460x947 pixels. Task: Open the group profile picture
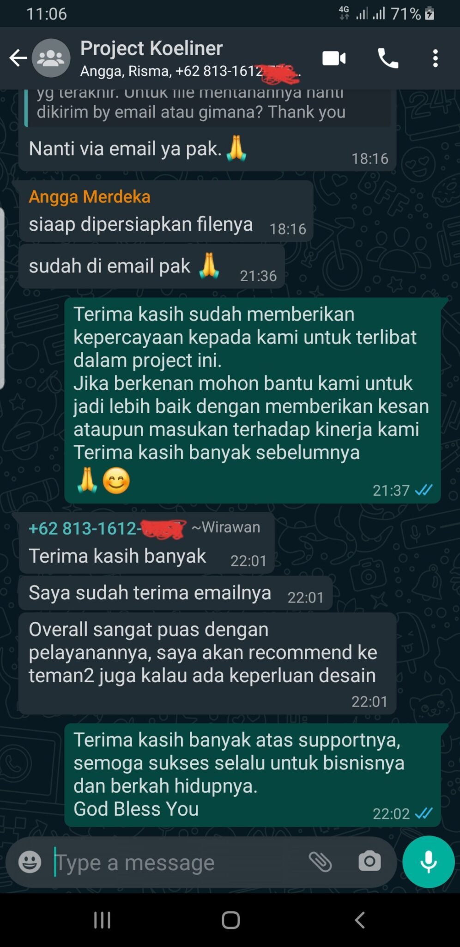pyautogui.click(x=51, y=58)
